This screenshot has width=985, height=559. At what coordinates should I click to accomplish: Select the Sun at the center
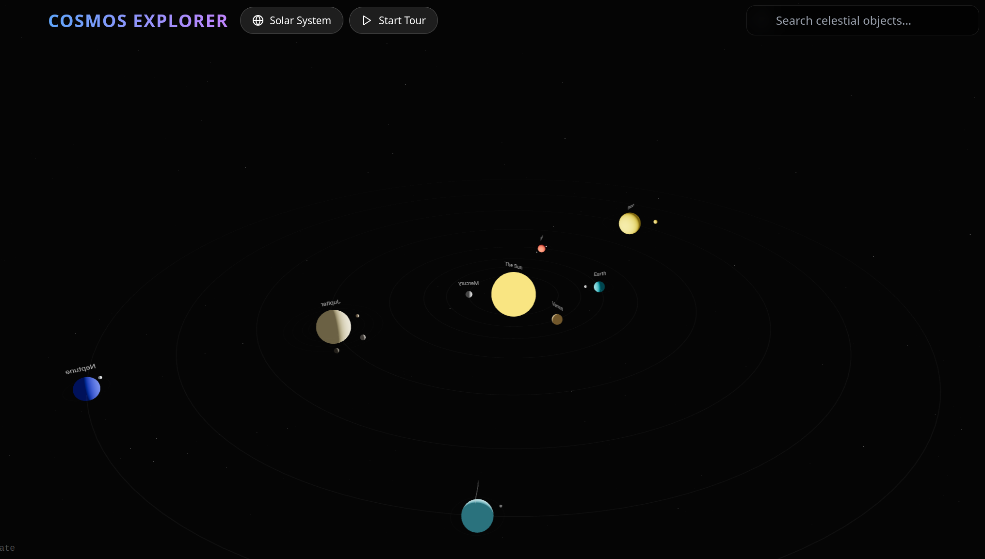pos(513,294)
